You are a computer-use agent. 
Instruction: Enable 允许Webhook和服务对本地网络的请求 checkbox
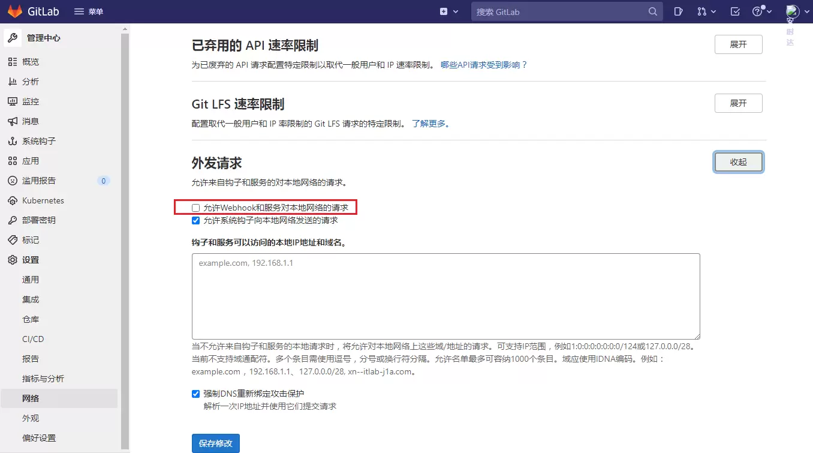tap(195, 208)
